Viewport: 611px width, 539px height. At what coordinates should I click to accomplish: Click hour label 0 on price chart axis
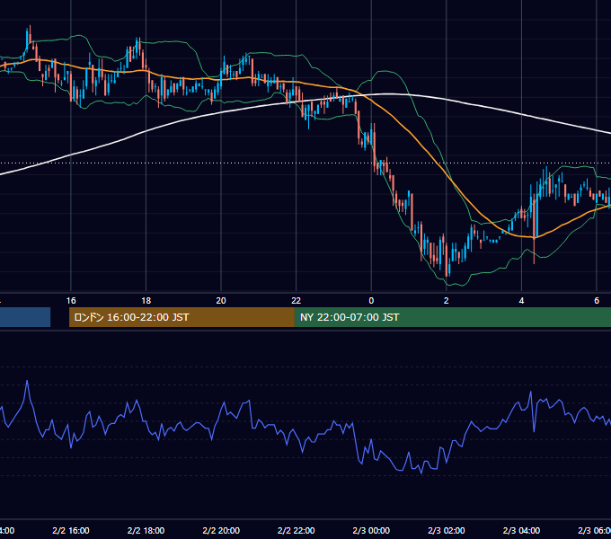[x=371, y=301]
